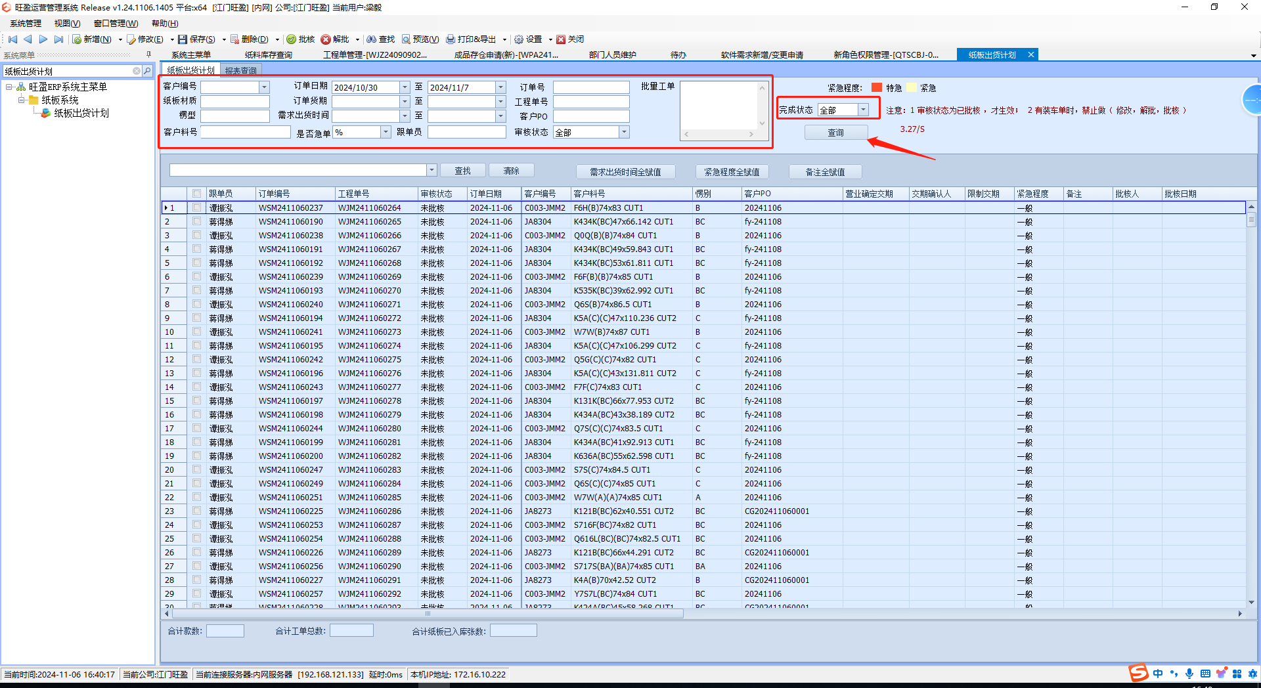Toggle Chinese/English input mode indicator
1261x688 pixels.
point(1158,674)
